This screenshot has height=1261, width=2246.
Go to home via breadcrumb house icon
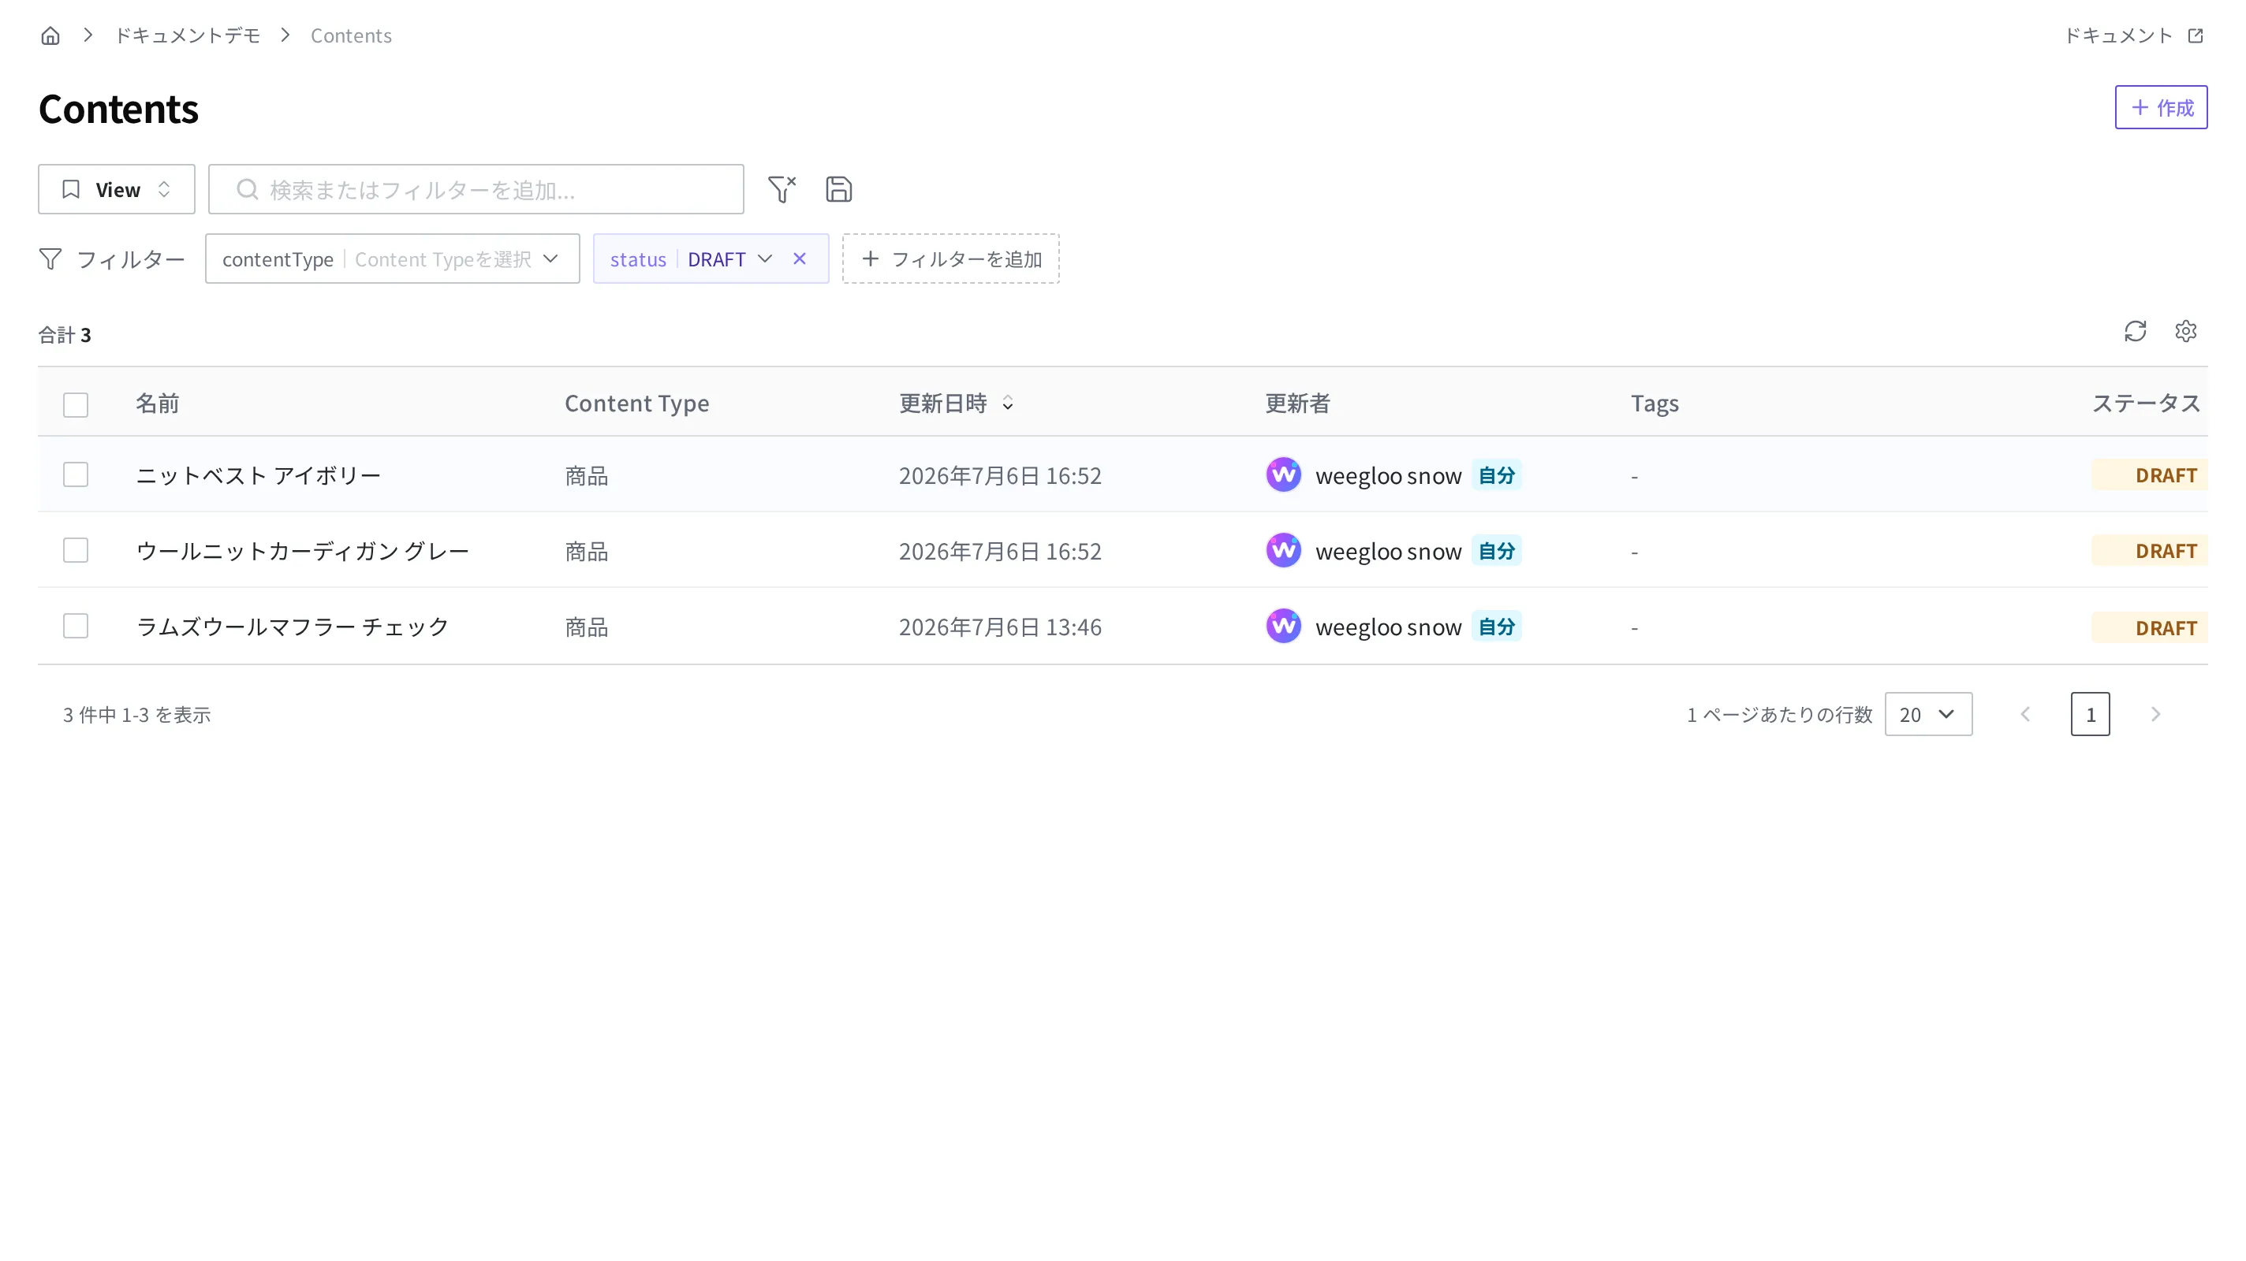click(50, 35)
